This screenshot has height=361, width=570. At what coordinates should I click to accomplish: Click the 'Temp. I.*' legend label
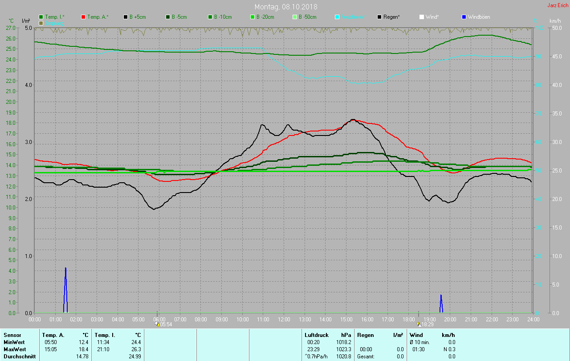coord(55,17)
